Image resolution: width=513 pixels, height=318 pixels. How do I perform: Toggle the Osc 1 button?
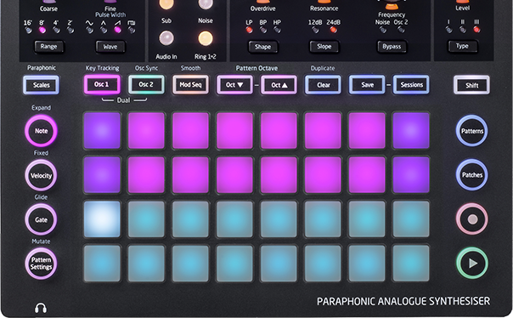pyautogui.click(x=102, y=84)
